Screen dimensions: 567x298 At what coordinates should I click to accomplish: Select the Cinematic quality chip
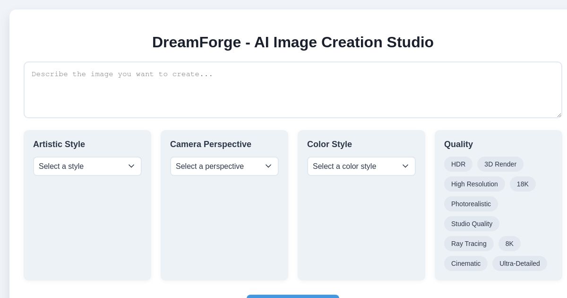465,263
